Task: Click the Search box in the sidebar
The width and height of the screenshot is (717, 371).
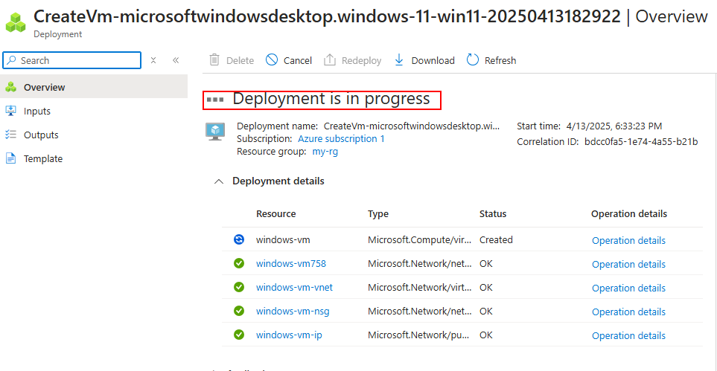Action: tap(72, 60)
